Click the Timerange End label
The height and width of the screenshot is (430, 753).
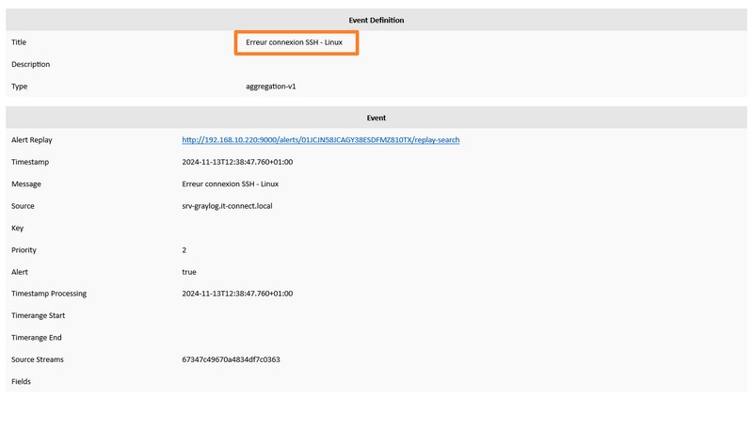[x=37, y=338]
